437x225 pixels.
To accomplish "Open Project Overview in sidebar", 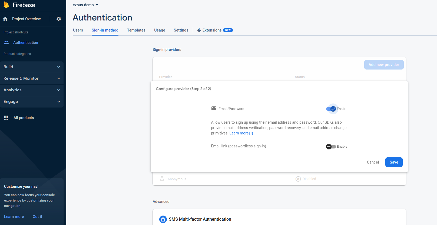I will coord(26,19).
